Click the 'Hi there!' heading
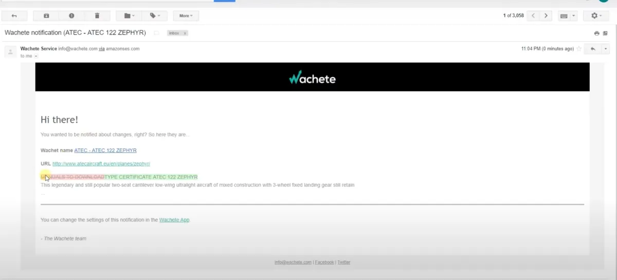The width and height of the screenshot is (617, 280). (60, 120)
